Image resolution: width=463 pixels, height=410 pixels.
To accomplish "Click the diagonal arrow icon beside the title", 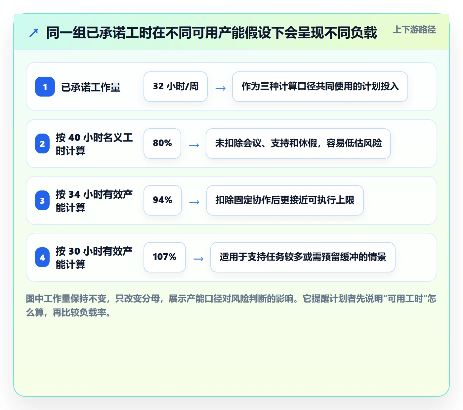I will [34, 33].
